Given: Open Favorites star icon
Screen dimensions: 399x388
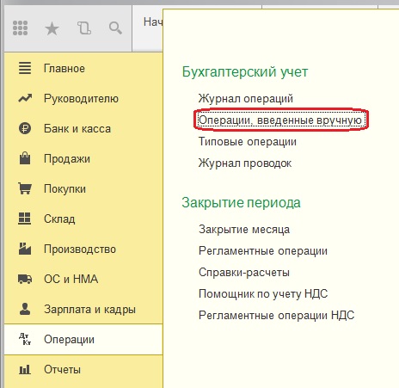Looking at the screenshot, I should [x=52, y=28].
